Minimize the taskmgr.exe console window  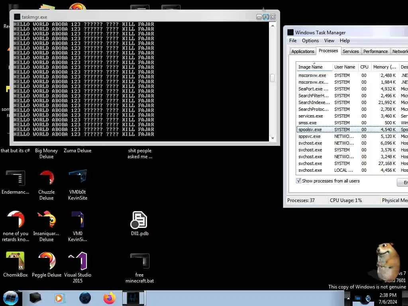[x=259, y=17]
